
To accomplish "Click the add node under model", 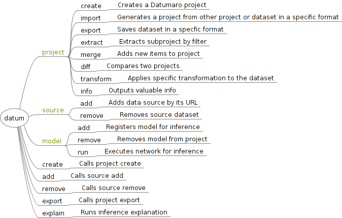I will coord(84,128).
